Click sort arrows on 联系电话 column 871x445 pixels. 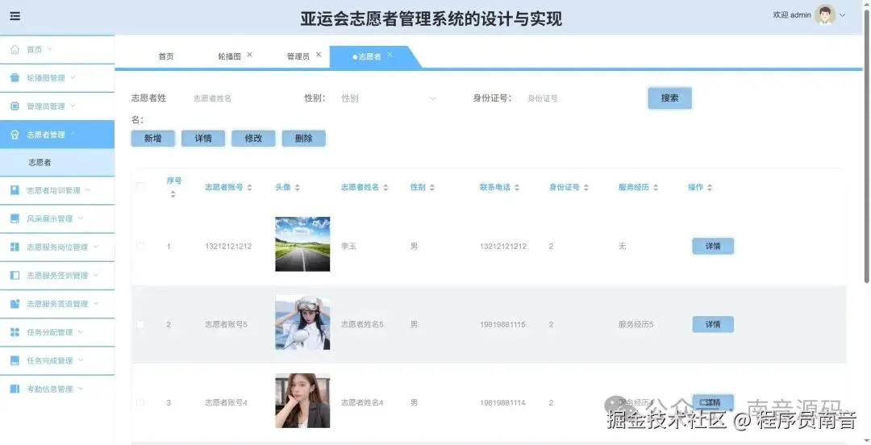(517, 188)
